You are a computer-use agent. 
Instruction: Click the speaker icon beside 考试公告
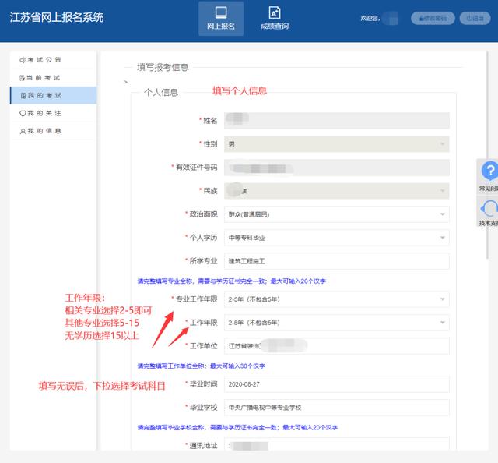23,60
